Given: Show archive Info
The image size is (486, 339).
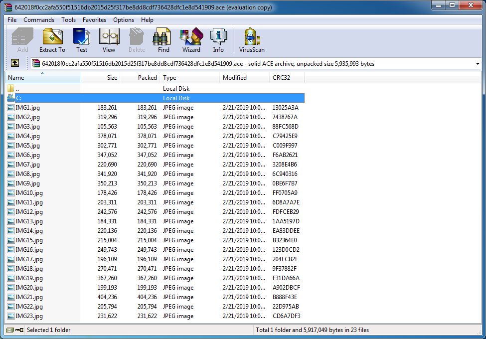Looking at the screenshot, I should [x=218, y=40].
